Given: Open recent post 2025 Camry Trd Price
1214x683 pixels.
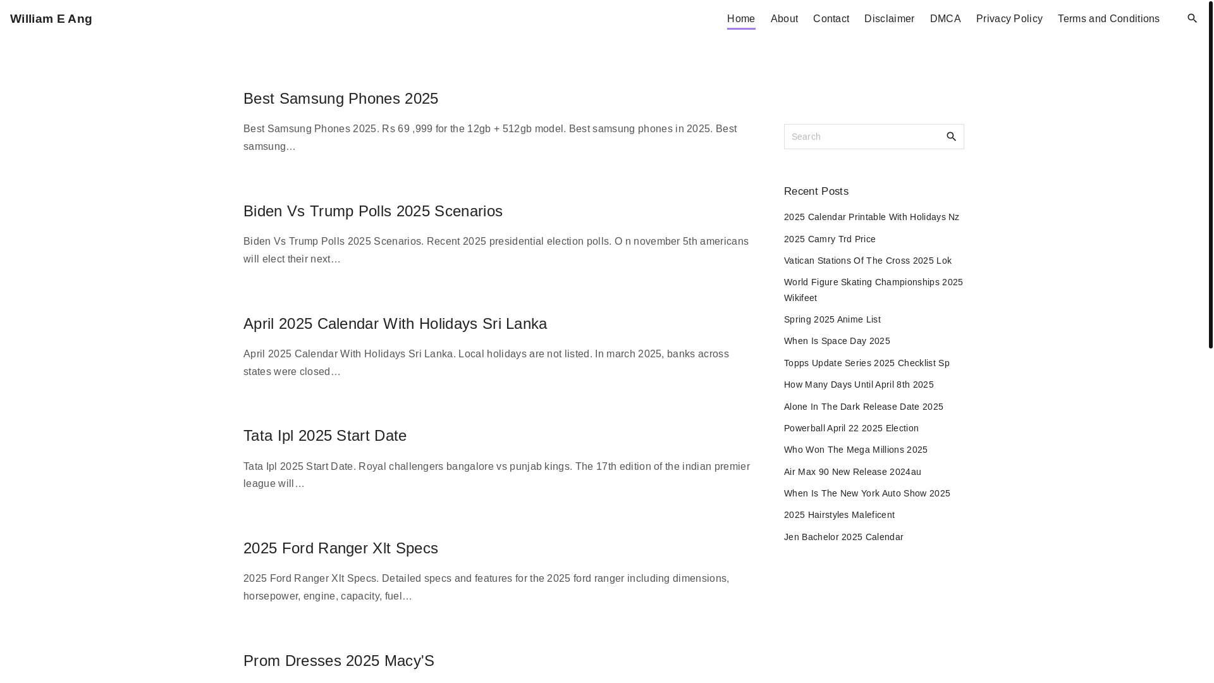Looking at the screenshot, I should click(x=830, y=239).
